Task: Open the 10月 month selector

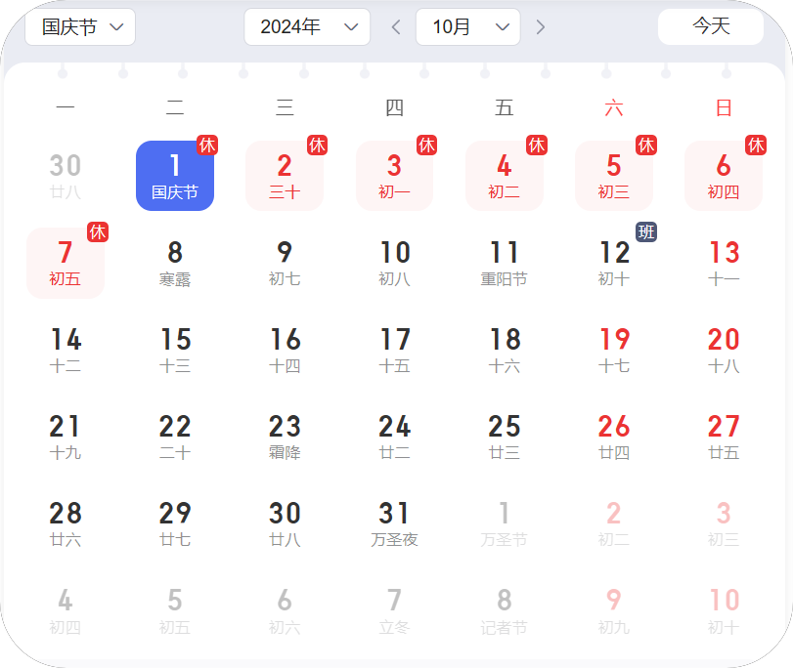Action: coord(467,27)
